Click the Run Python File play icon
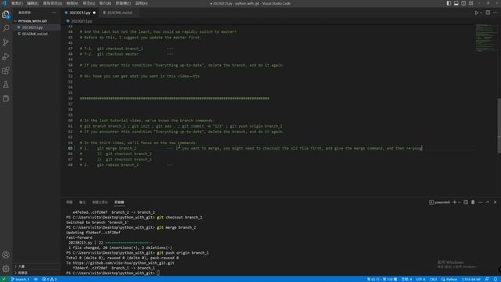Screen dimensions: 501x282 477,13
